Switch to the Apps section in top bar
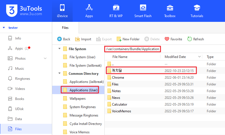This screenshot has height=135, width=225. (89, 11)
